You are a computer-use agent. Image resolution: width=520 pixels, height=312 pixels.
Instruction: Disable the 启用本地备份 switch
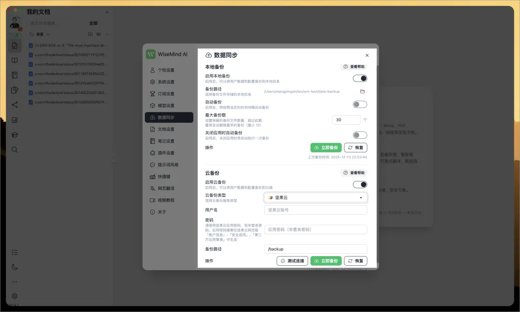tap(360, 78)
